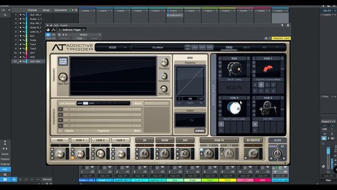Viewport: 337px width, 190px height.
Task: Turn the ROOM channel volume knob
Action: pos(165,154)
